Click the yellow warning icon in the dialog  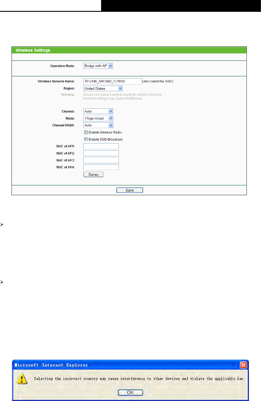click(x=22, y=379)
